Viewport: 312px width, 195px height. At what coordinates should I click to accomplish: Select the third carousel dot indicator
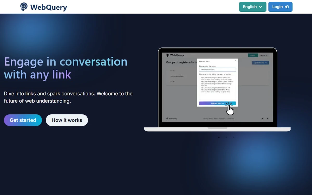[233, 137]
